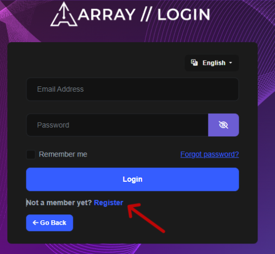Screen dimensions: 275x254
Task: Focus the Email Address input field
Action: click(x=132, y=89)
